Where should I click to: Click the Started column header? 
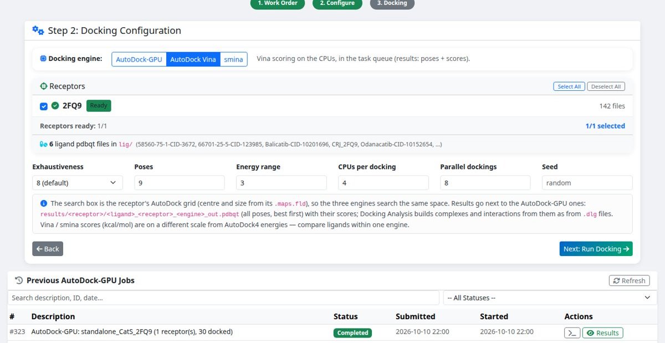click(494, 316)
